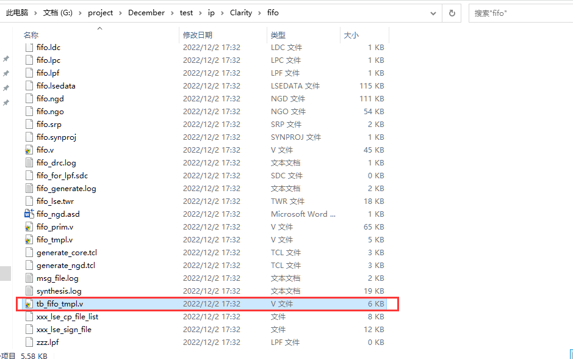Click the generate_ngd.tcl file icon
Image resolution: width=573 pixels, height=359 pixels.
tap(29, 266)
